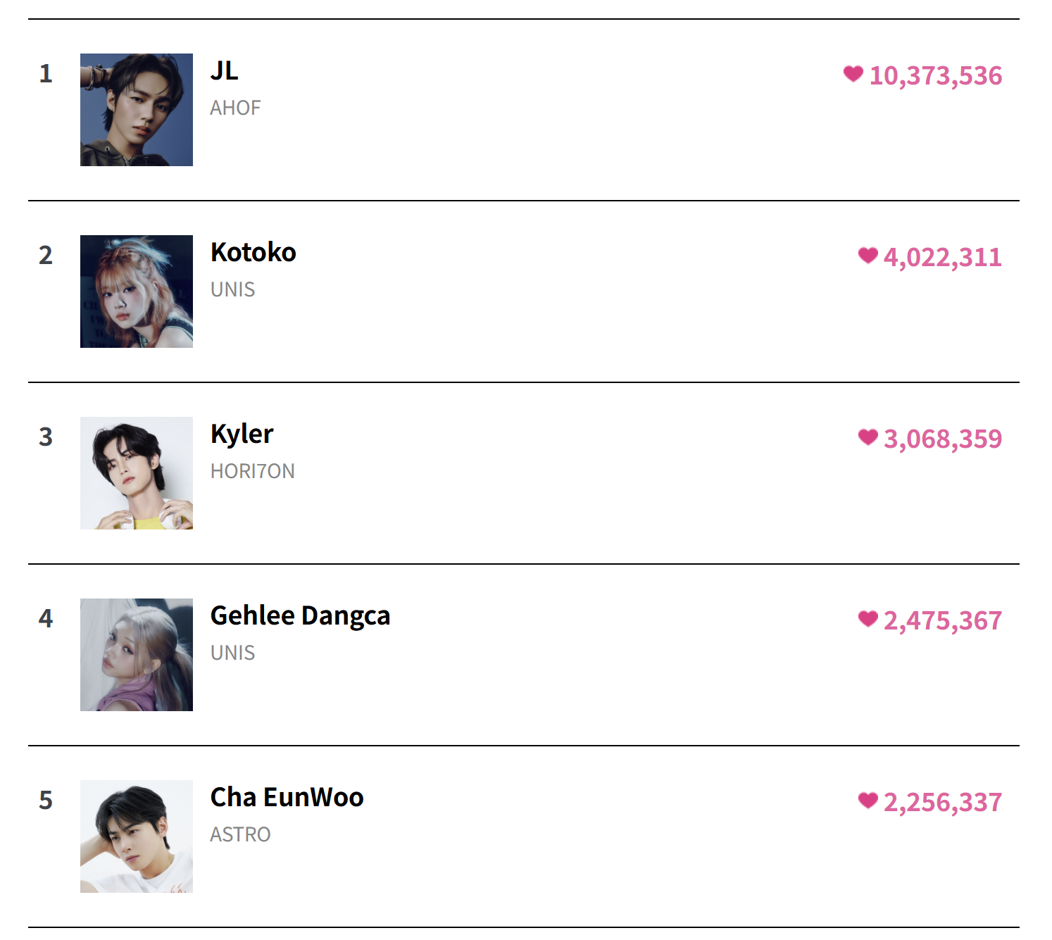Select the name JL

click(225, 70)
